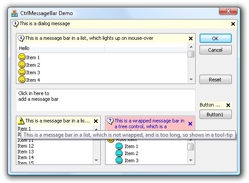Click the top list's scroll up arrow
This screenshot has height=183, width=249.
point(191,47)
